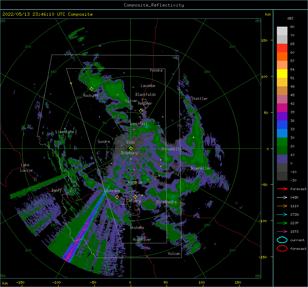
Task: Click the 80 dBZ light grey swatch
Action: [x=282, y=31]
